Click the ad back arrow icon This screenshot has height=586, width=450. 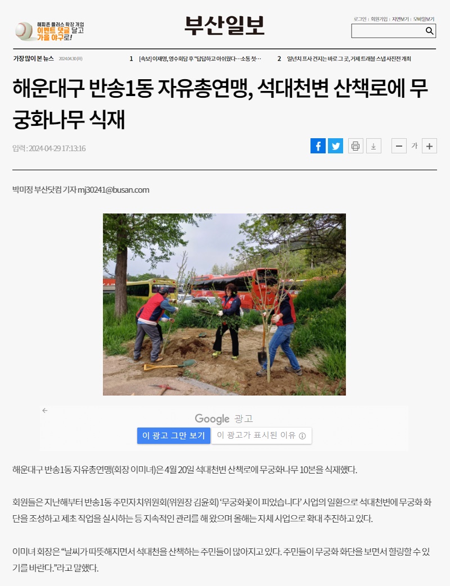click(x=45, y=410)
